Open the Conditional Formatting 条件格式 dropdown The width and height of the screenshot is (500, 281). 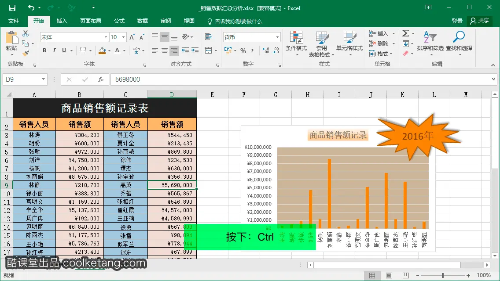[296, 44]
